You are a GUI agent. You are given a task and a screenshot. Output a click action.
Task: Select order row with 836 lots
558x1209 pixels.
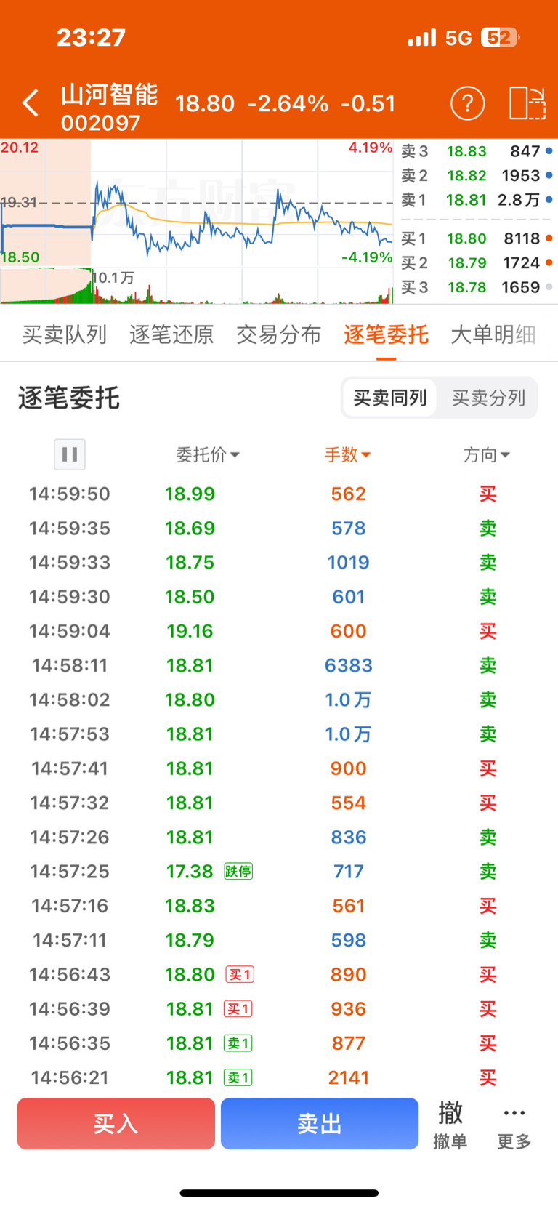(x=279, y=837)
